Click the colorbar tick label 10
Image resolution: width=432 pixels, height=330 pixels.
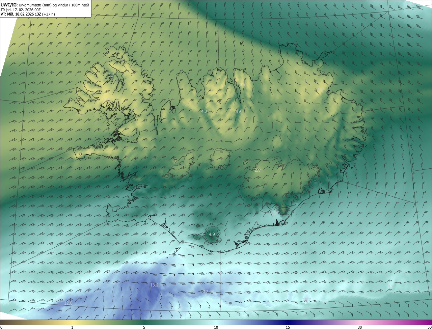(x=216, y=327)
